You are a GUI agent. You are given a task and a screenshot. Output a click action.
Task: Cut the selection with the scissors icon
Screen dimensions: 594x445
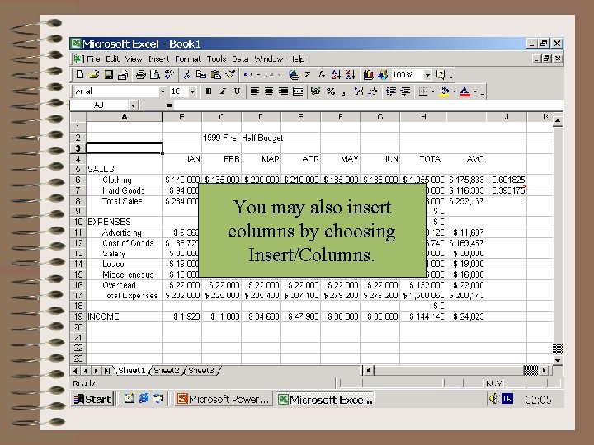point(186,74)
